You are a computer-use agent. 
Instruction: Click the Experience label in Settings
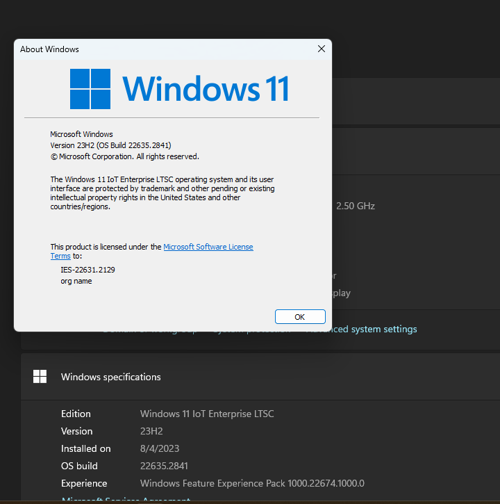84,483
